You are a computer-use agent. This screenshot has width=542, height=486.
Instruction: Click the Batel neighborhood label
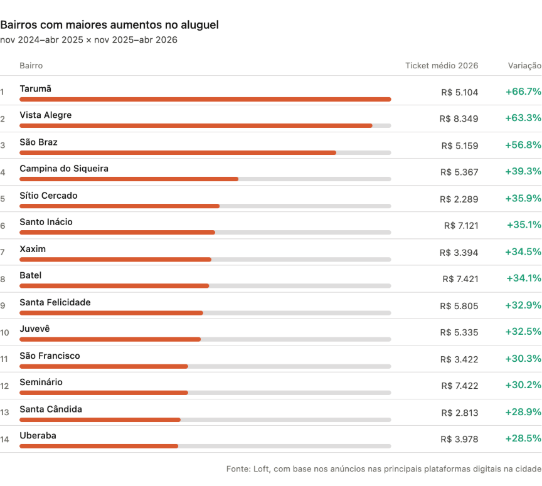31,275
